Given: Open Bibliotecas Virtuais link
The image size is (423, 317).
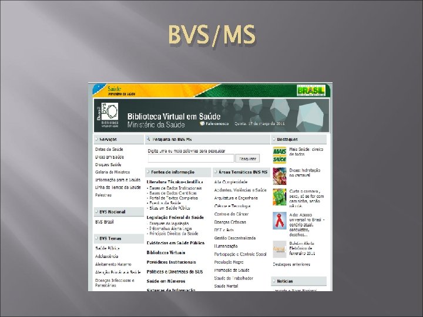Looking at the screenshot, I should [166, 252].
